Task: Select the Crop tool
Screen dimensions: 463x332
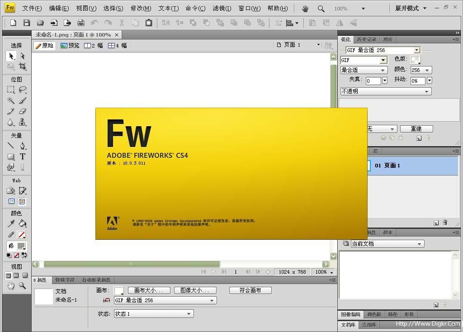Action: [x=23, y=66]
